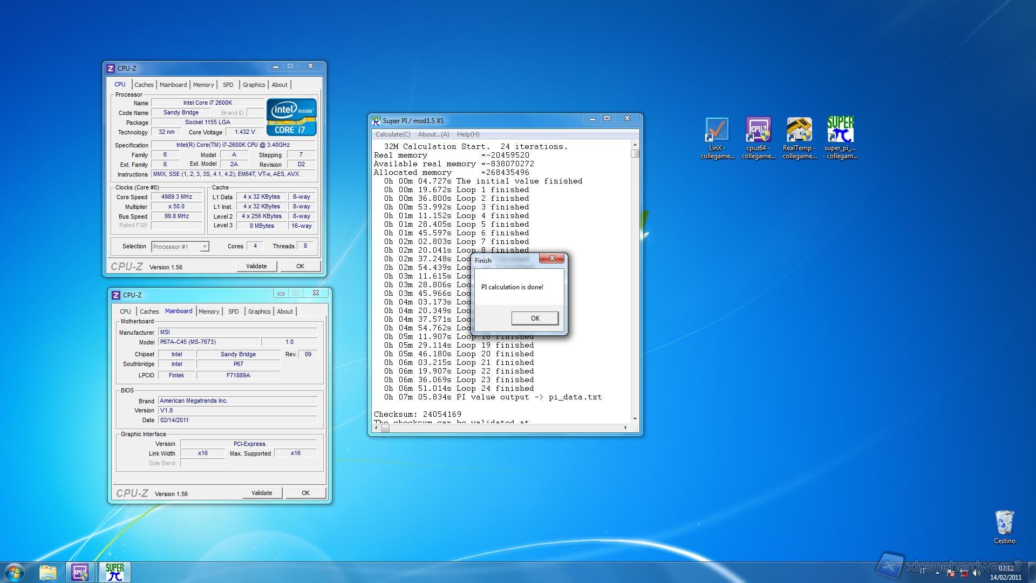Click the Super PI vertical scrollbar down arrow
This screenshot has width=1036, height=583.
pos(635,418)
